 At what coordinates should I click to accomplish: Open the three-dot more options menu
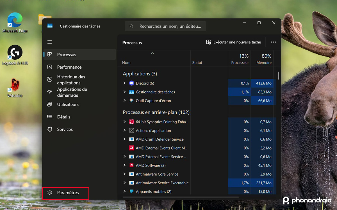[273, 42]
